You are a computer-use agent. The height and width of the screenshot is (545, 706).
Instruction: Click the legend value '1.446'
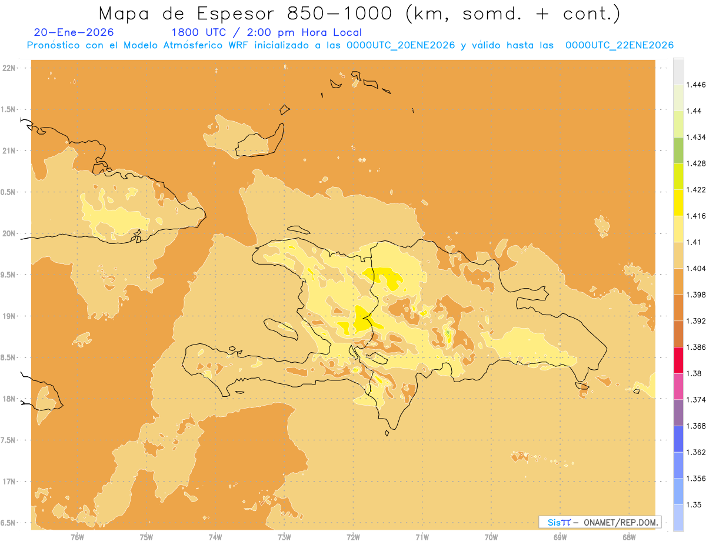point(696,85)
